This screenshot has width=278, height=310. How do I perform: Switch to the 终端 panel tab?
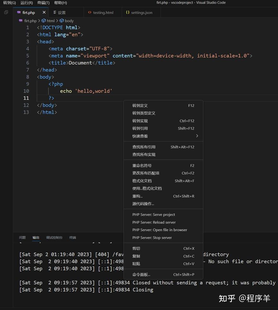click(72, 237)
